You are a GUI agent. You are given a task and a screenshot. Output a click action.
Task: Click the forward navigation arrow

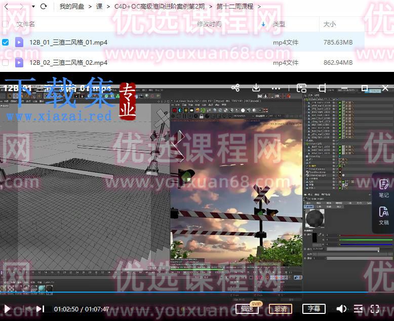pyautogui.click(x=22, y=7)
